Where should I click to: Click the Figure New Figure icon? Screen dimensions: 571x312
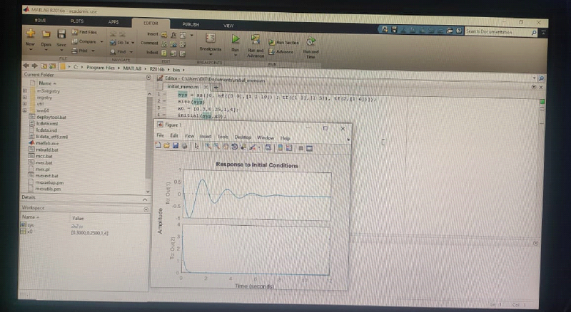pos(158,145)
